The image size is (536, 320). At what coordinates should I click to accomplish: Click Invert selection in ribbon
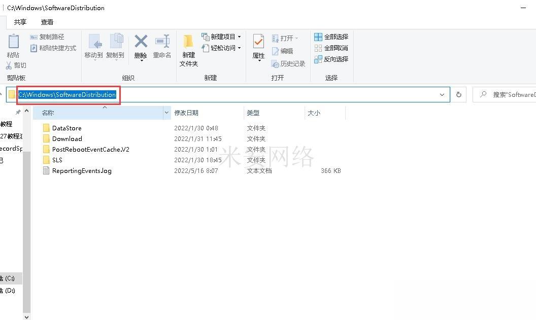click(331, 59)
